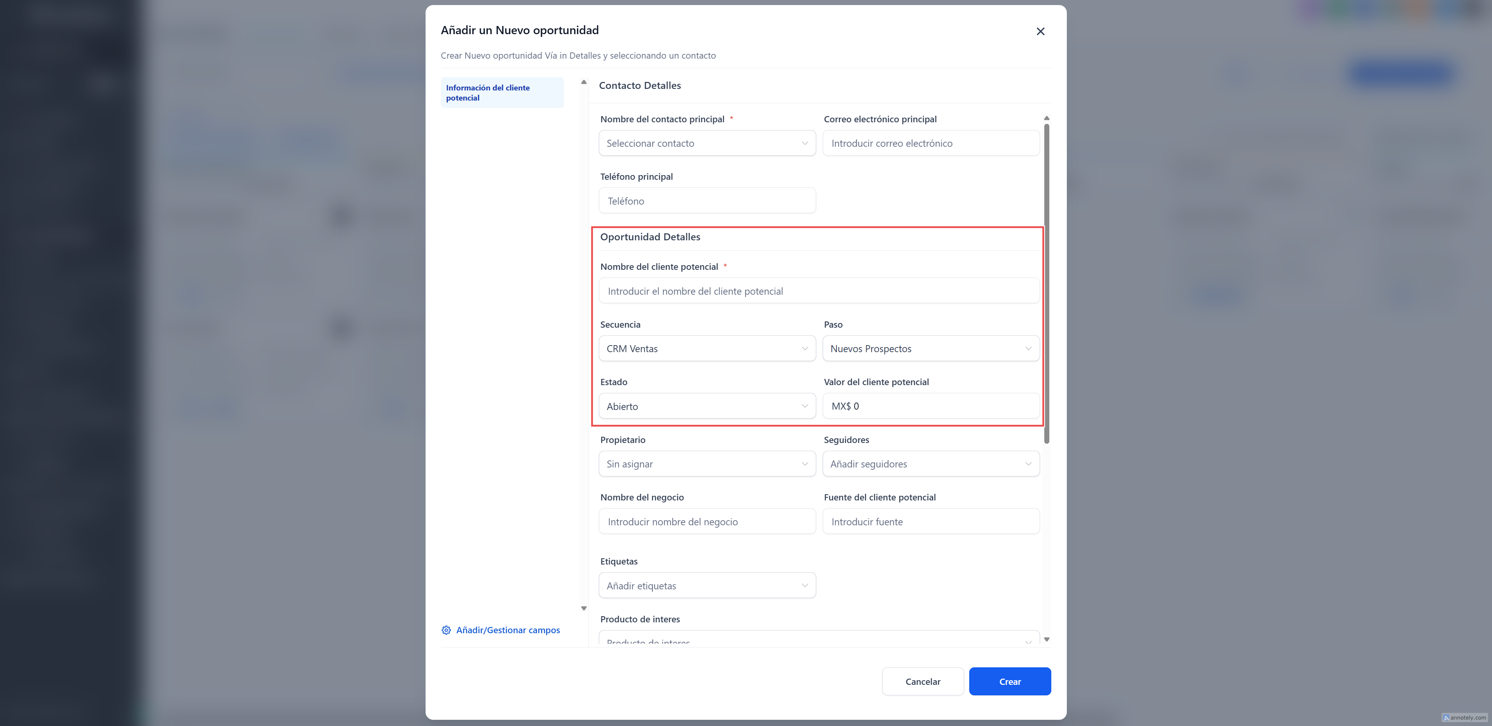Click the Cancelar button

pos(923,681)
